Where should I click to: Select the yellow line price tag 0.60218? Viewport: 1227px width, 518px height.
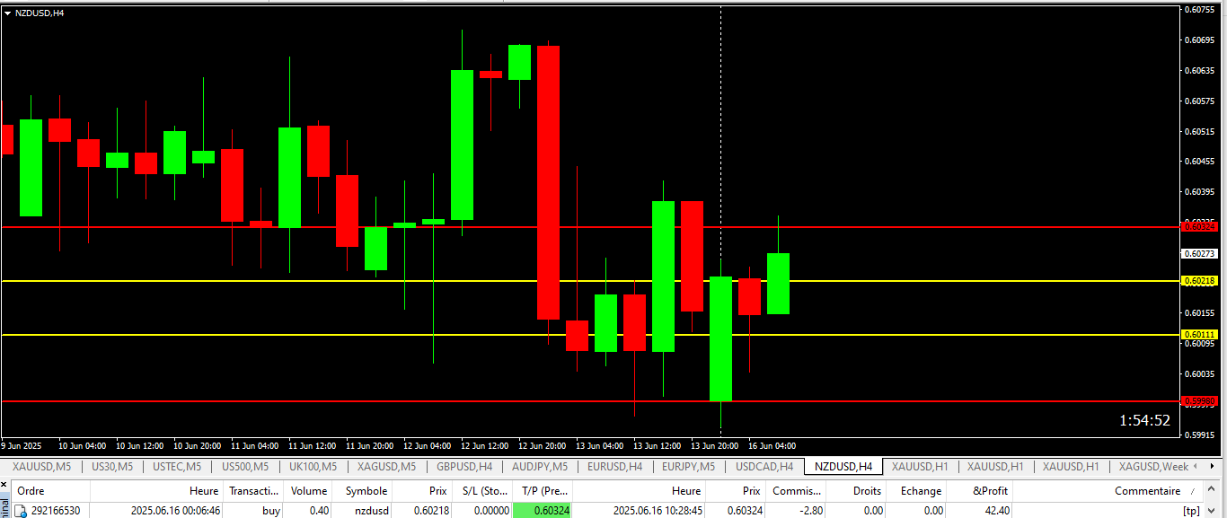[x=1199, y=281]
